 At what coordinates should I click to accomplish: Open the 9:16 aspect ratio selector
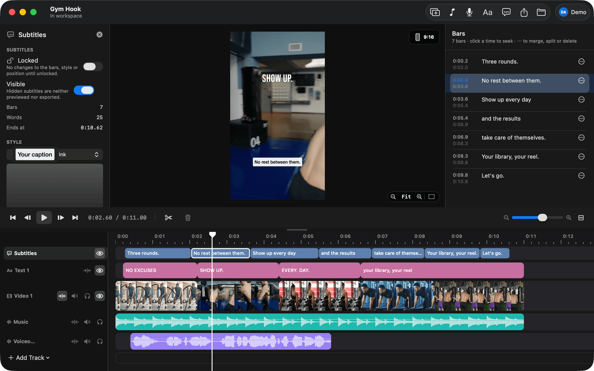[x=424, y=37]
